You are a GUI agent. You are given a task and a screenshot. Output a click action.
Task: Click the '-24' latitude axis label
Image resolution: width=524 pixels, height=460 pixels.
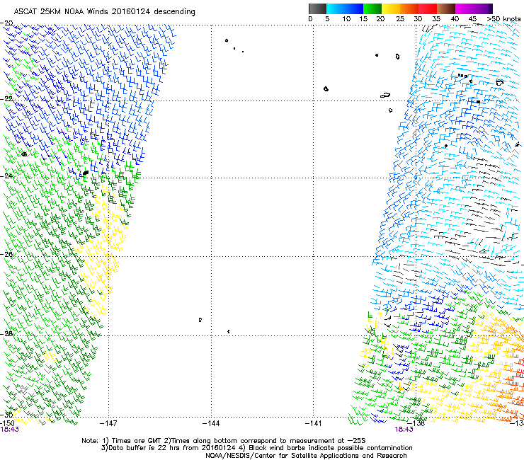[x=6, y=176]
